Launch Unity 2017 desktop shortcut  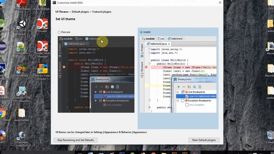[x=22, y=27]
